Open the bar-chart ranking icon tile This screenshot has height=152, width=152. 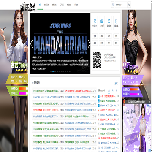click(102, 23)
